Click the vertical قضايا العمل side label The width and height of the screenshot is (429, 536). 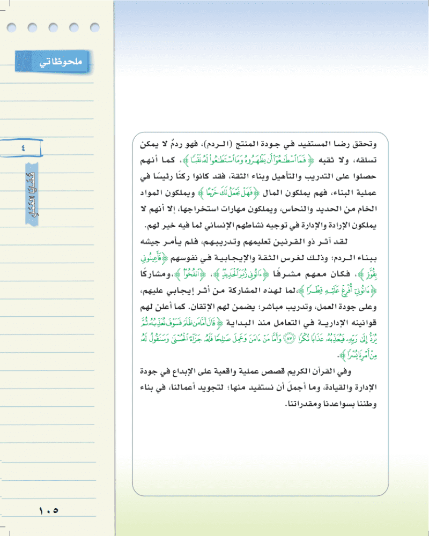[32, 194]
